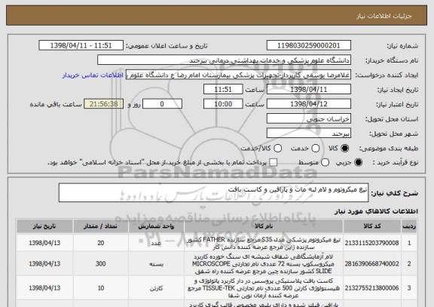Click the نام دستگاه خریدار field

225,60
